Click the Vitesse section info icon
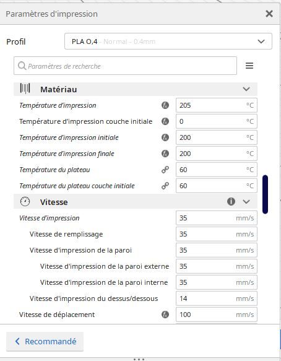Screen dimensions: 281x361 (231, 201)
